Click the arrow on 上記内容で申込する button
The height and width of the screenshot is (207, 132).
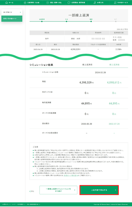(x=116, y=190)
